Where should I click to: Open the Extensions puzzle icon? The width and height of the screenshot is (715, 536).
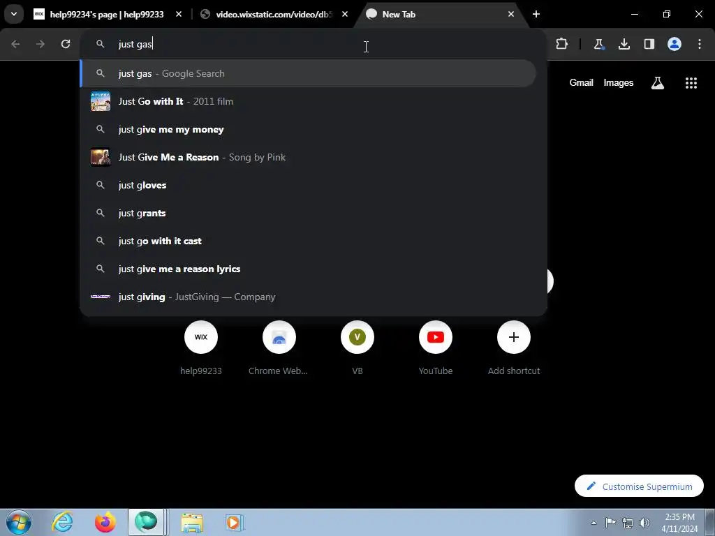tap(562, 44)
